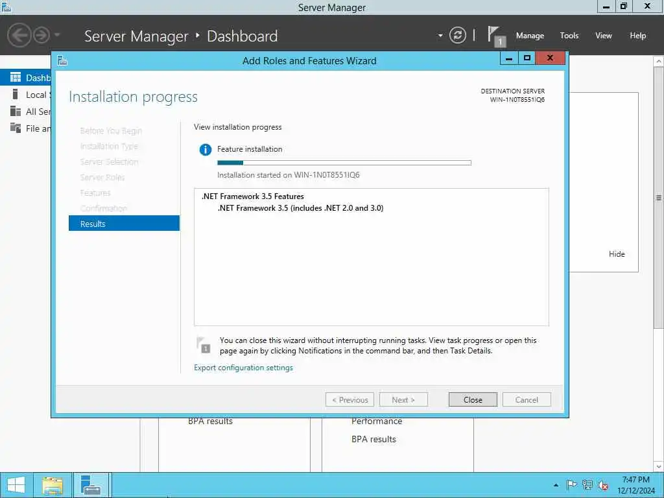The width and height of the screenshot is (664, 498).
Task: Open the navigation history dropdown arrow
Action: [x=57, y=35]
